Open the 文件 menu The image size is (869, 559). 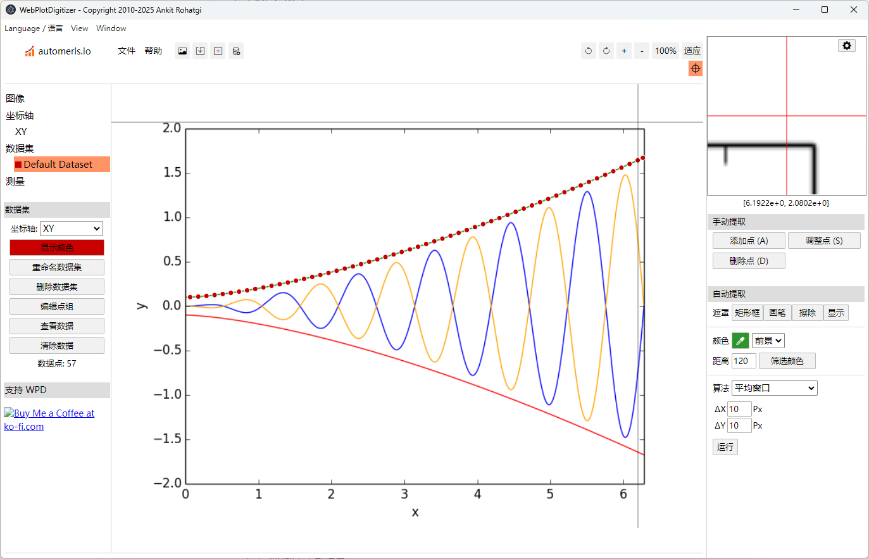click(127, 51)
